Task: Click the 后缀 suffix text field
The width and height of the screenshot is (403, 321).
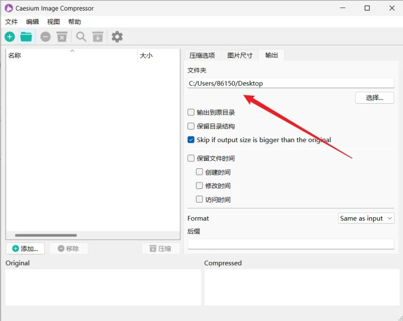Action: (x=291, y=244)
